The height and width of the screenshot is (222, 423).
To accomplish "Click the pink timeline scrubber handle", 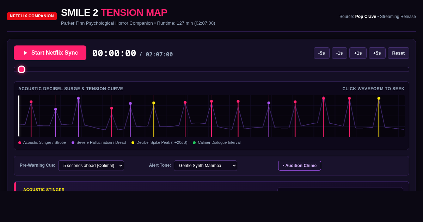I will click(x=22, y=69).
